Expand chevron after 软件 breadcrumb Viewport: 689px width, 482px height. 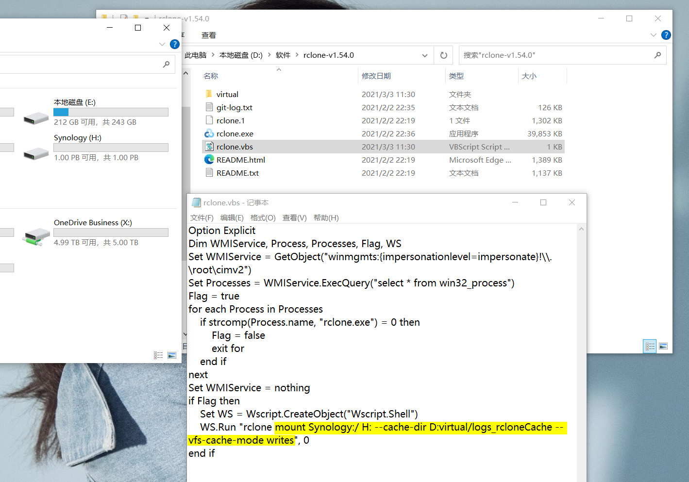pyautogui.click(x=297, y=55)
